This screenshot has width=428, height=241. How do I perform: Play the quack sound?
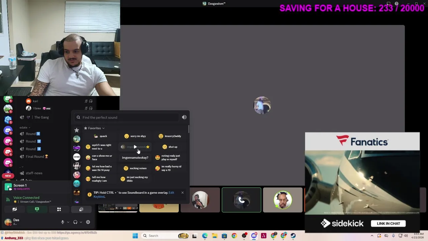[x=101, y=136]
